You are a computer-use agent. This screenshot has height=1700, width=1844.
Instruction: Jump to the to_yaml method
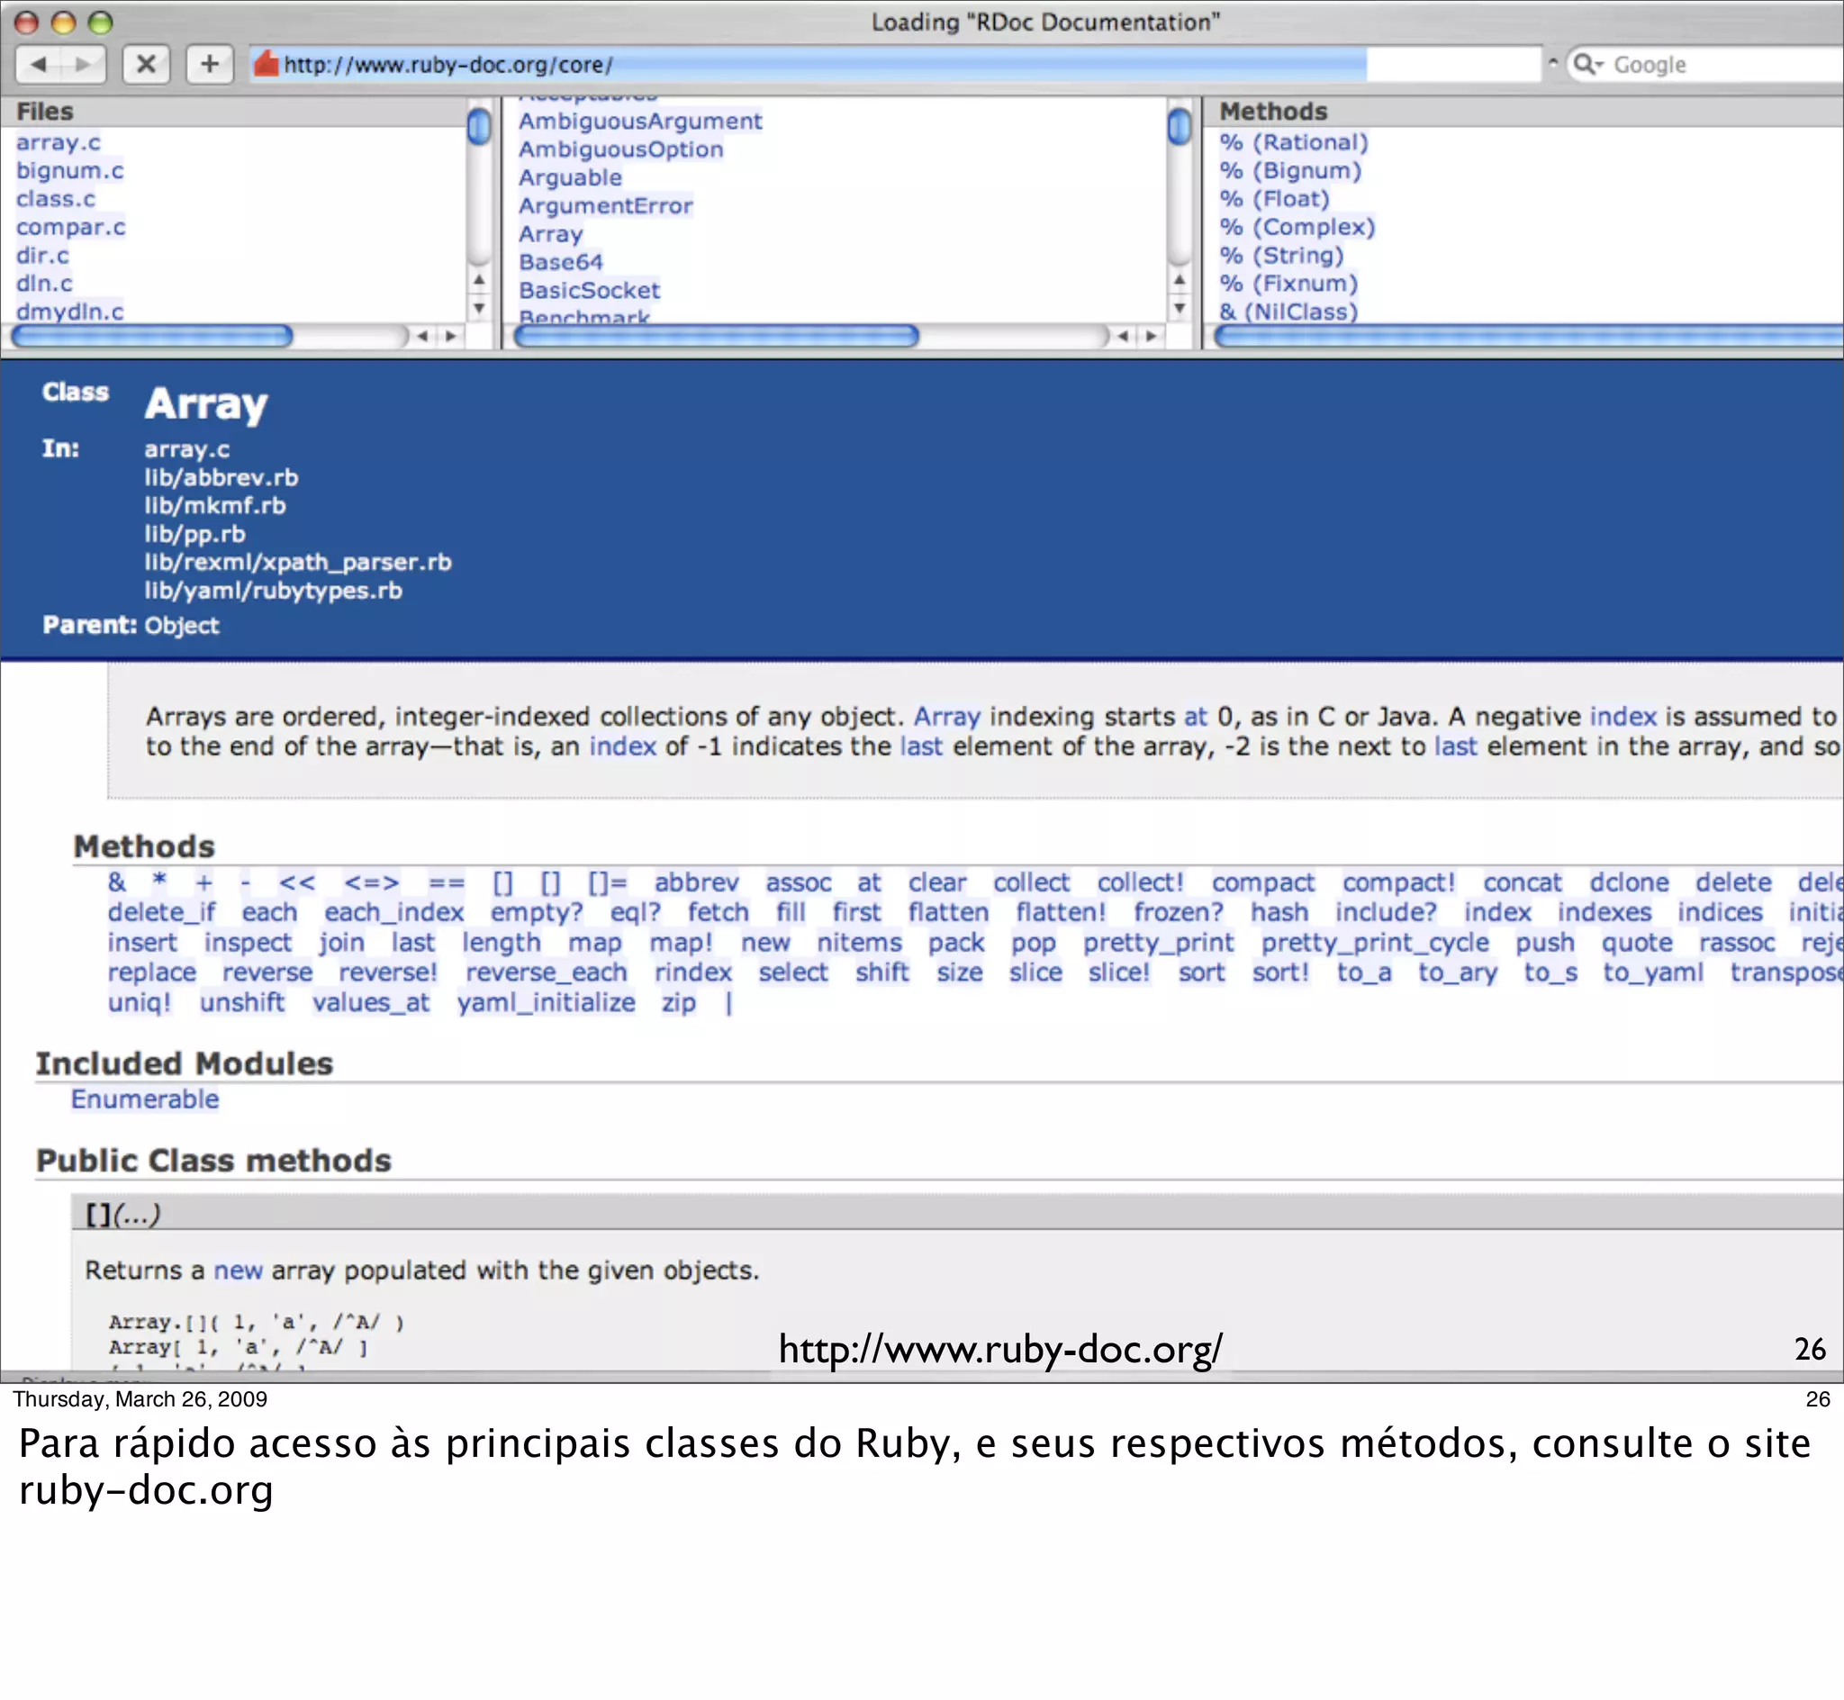click(1653, 972)
